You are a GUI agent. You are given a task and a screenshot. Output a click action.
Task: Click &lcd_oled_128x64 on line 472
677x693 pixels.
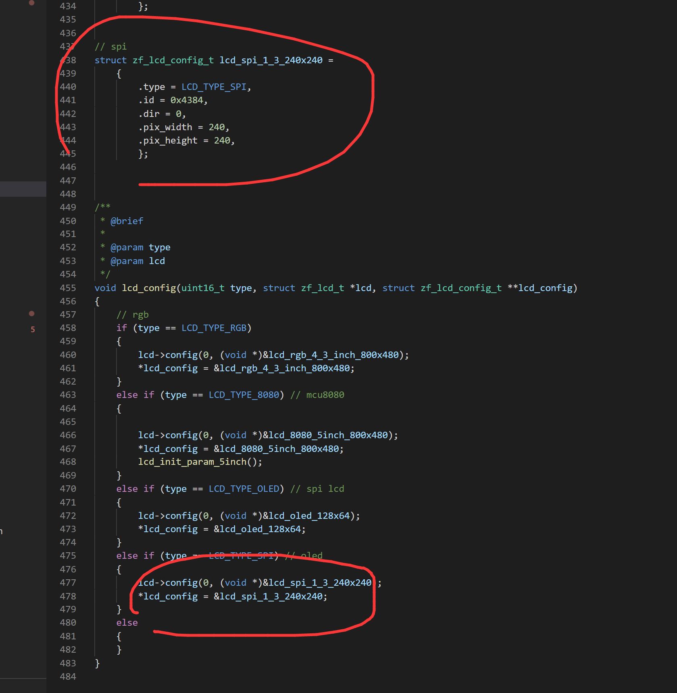tap(306, 516)
